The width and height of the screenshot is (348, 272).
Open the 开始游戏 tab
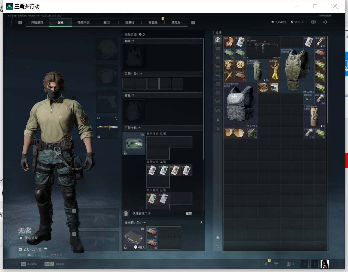point(37,22)
